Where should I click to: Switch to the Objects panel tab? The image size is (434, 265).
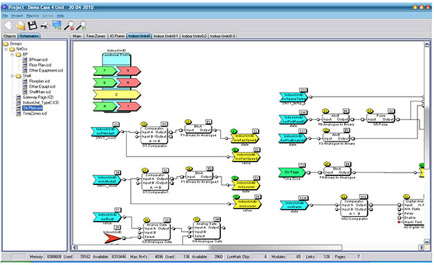coord(10,36)
